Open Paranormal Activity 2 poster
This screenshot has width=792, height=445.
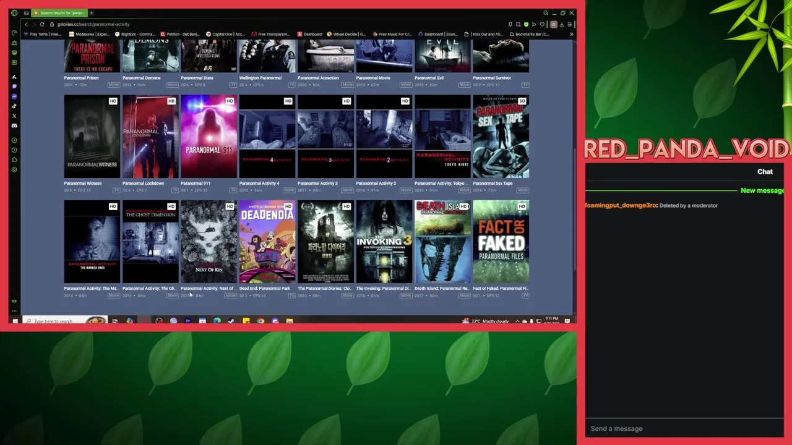tap(384, 137)
